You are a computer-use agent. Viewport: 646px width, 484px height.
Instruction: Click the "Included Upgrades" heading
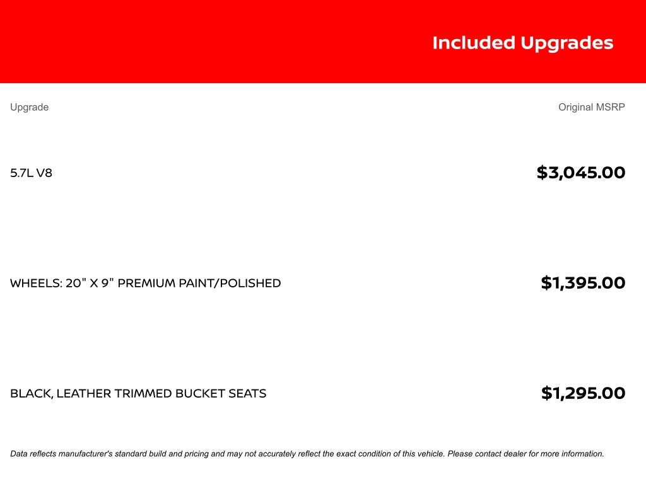522,43
